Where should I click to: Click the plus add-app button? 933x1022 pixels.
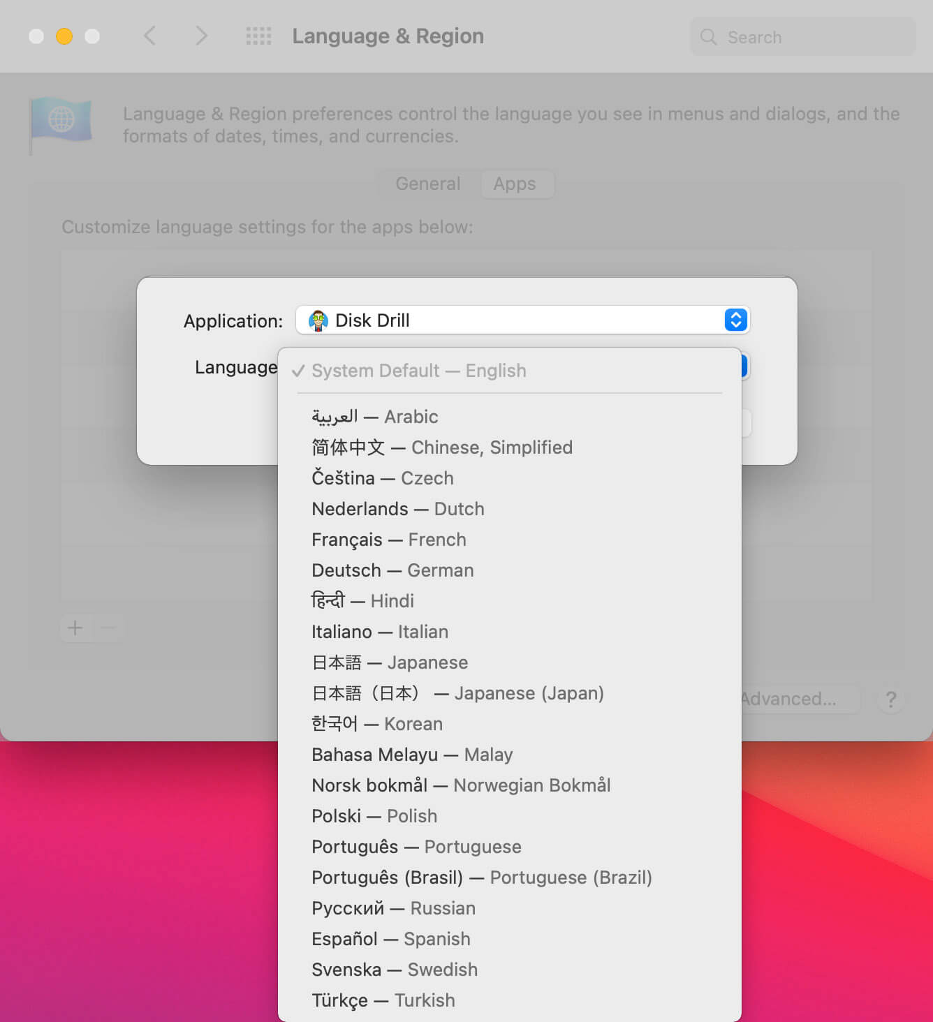(x=75, y=628)
